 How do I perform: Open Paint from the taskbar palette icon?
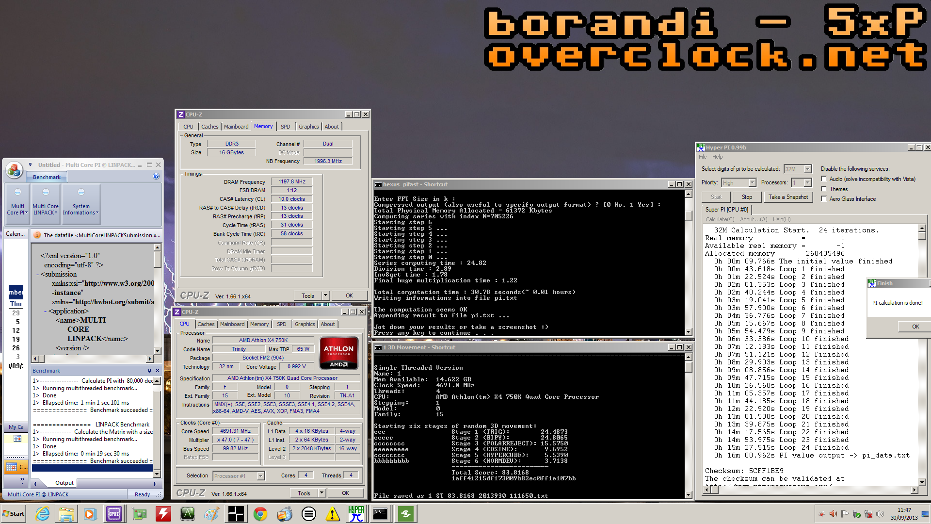(211, 514)
